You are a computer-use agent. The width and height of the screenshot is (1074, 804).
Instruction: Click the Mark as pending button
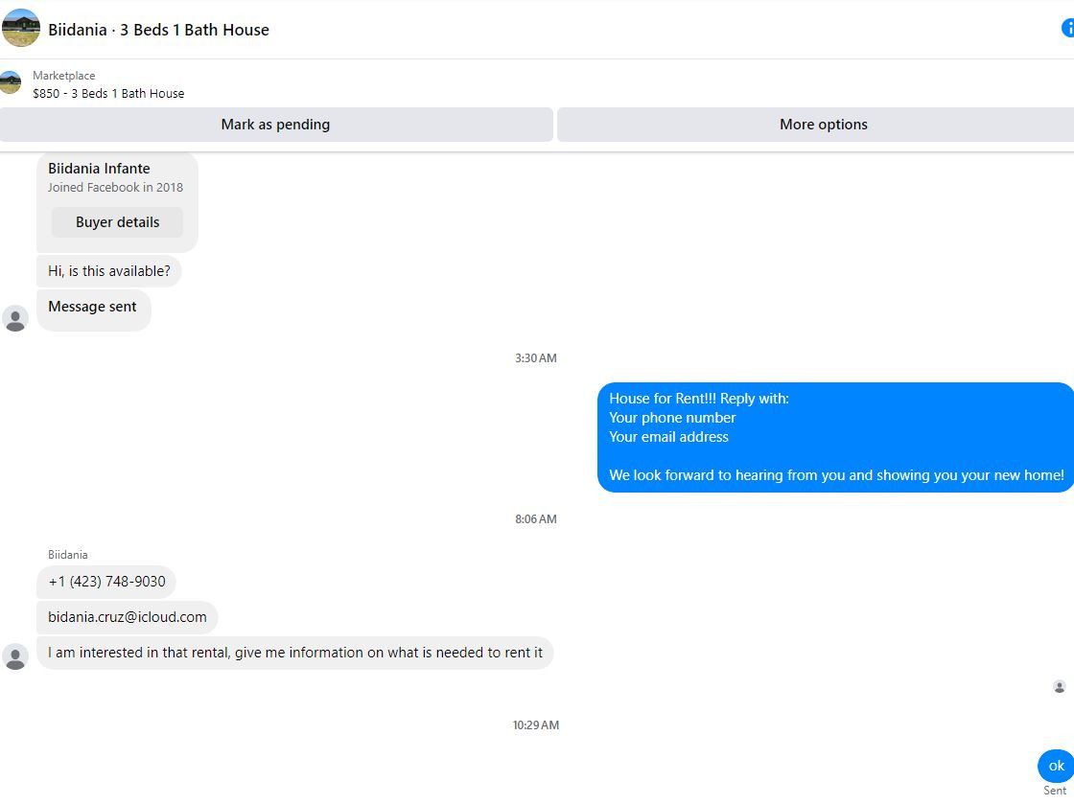point(275,125)
